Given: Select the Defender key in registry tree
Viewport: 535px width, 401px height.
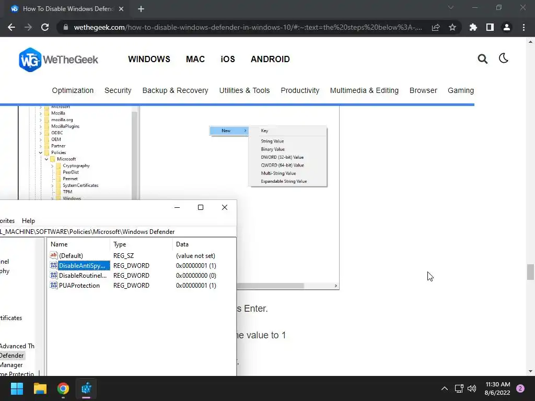Looking at the screenshot, I should coord(12,355).
